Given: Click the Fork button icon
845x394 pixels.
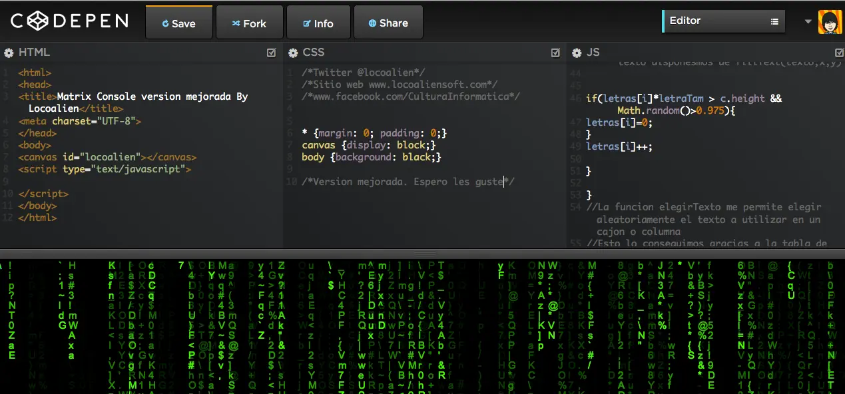Looking at the screenshot, I should [235, 23].
